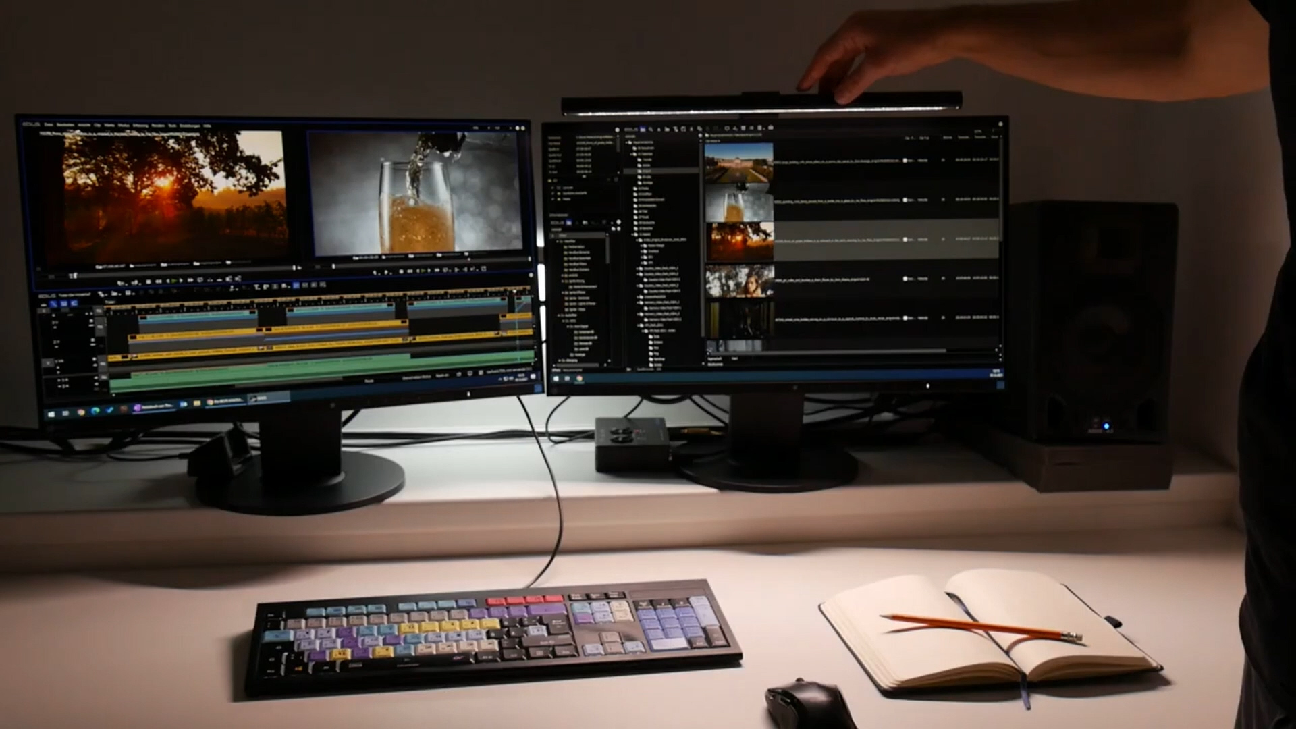The width and height of the screenshot is (1296, 729).
Task: Click the blue highlighted layout icon in timeline toolbar
Action: coord(296,285)
